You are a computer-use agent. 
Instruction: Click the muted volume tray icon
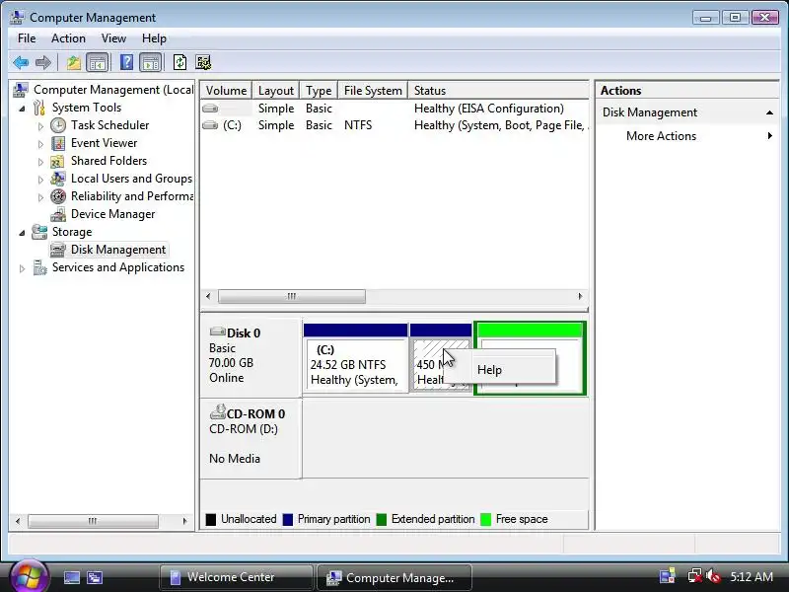(713, 576)
